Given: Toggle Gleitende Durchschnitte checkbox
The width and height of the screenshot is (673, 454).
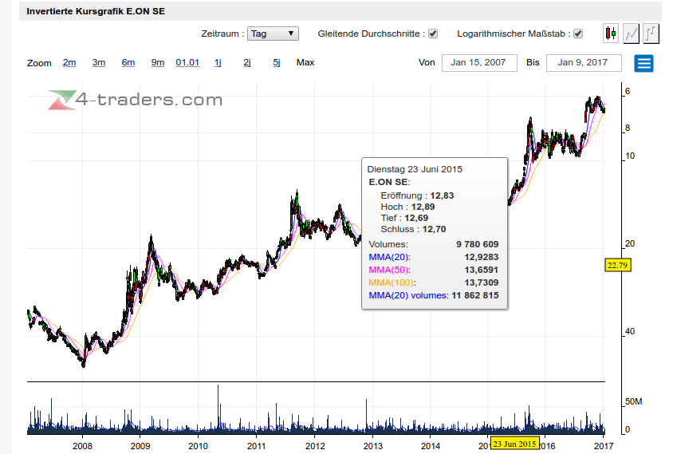Looking at the screenshot, I should pyautogui.click(x=433, y=34).
